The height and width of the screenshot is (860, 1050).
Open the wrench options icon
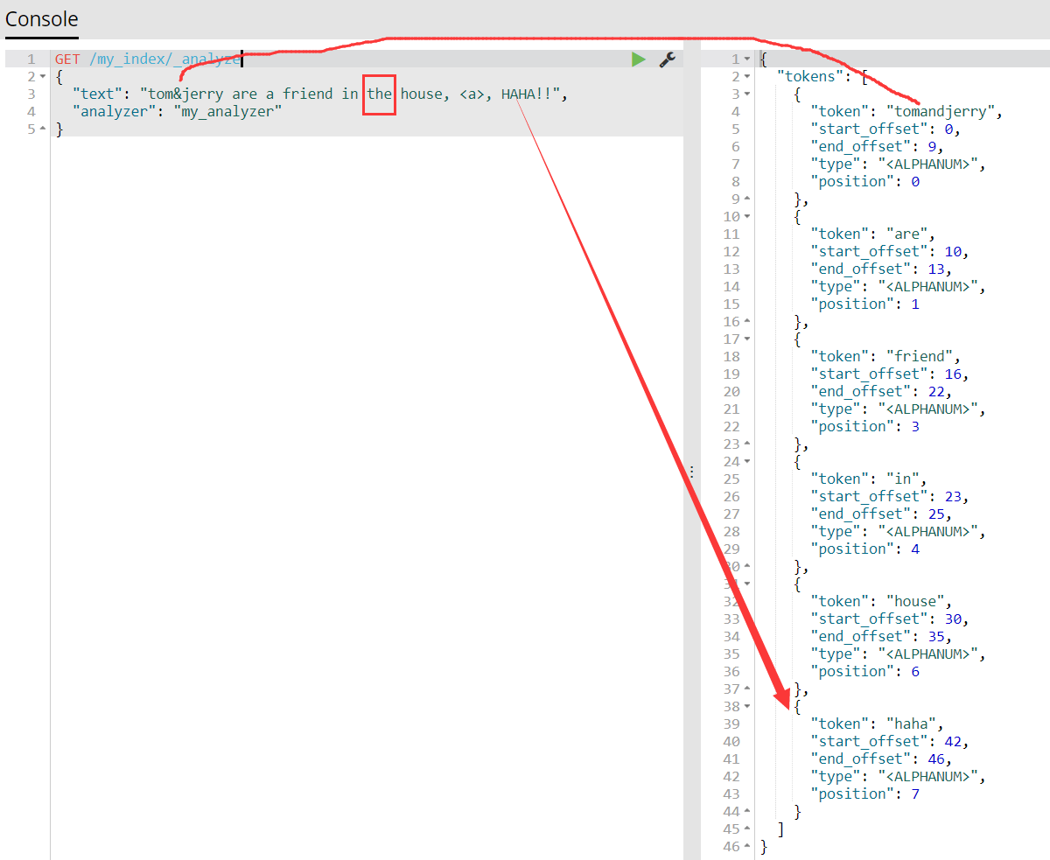pos(667,59)
